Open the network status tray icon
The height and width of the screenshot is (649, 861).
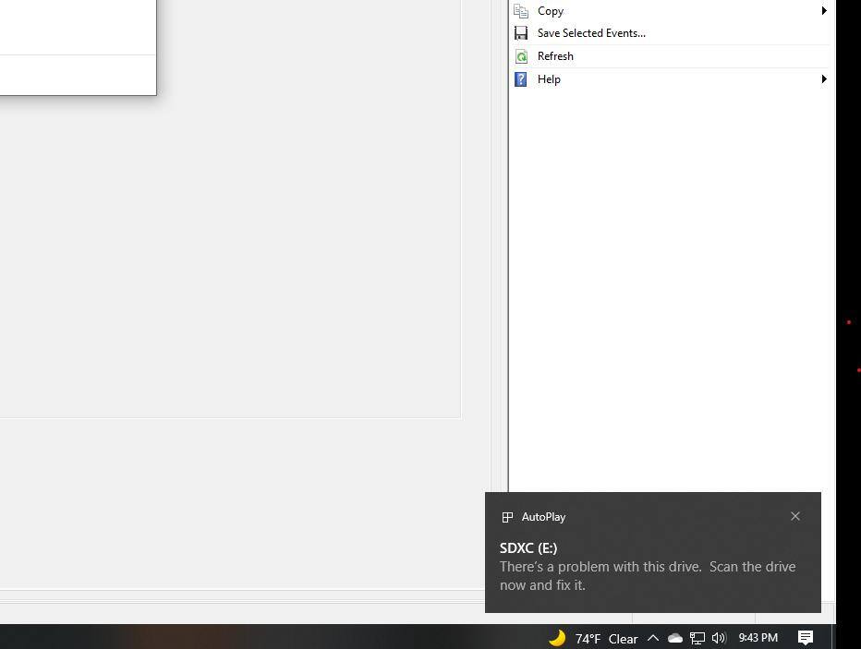pyautogui.click(x=697, y=638)
